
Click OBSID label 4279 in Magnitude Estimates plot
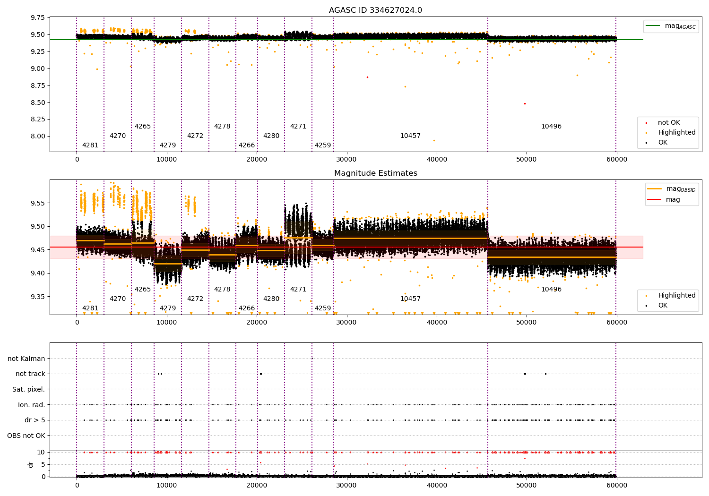click(x=168, y=308)
